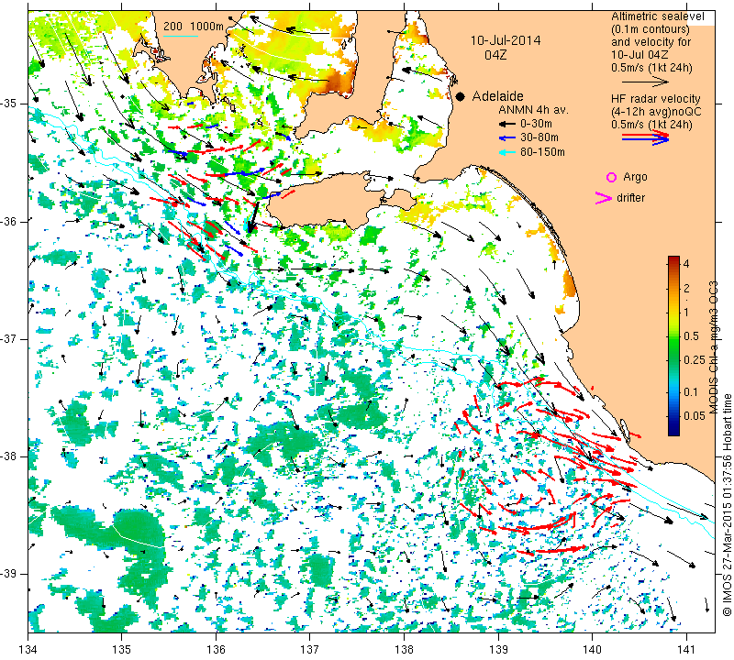This screenshot has height=660, width=734.
Task: Click the Argo legend label
Action: (635, 177)
